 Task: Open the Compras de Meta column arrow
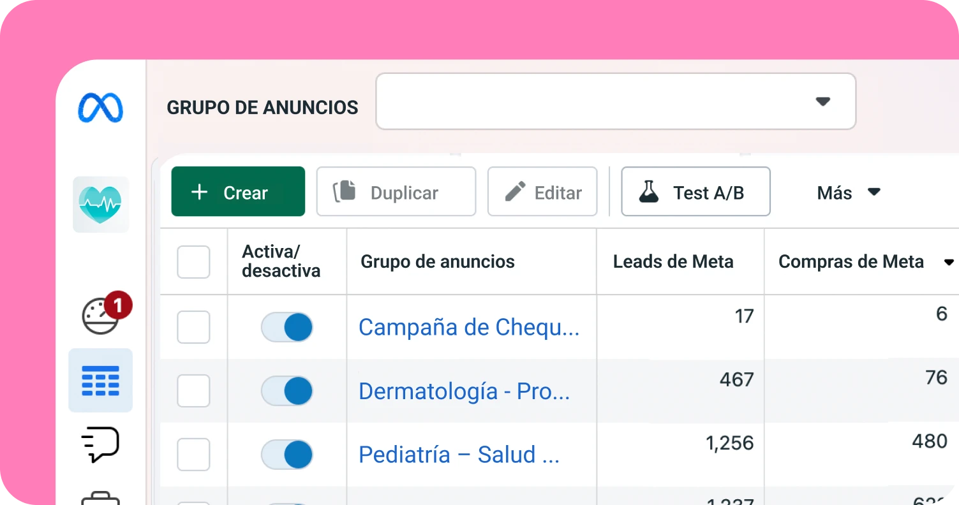click(949, 262)
